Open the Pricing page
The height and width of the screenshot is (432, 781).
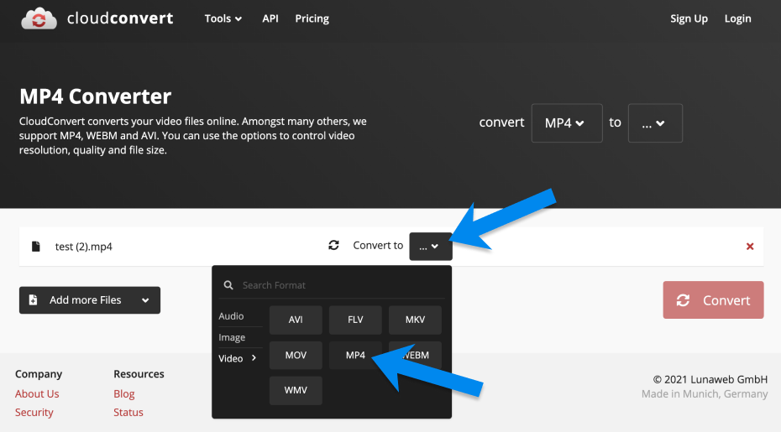click(x=312, y=18)
